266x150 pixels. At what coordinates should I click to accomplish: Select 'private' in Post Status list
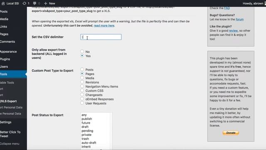coord(86,135)
